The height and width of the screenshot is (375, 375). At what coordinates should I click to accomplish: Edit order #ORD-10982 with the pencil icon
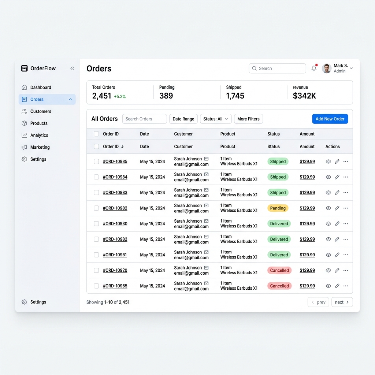tap(337, 208)
